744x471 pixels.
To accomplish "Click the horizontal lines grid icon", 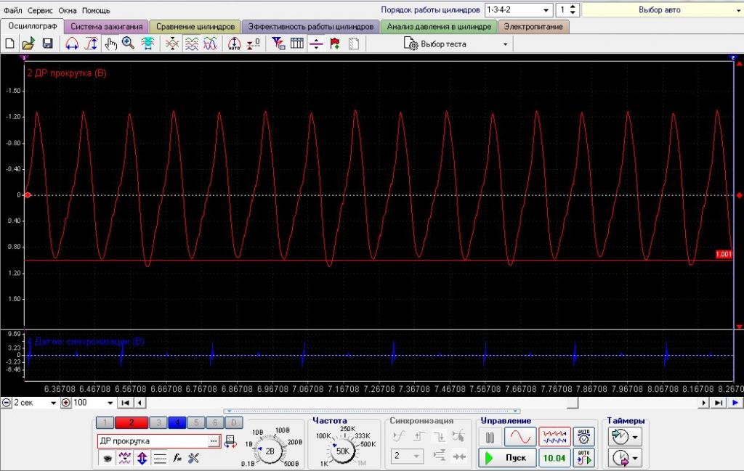I will tap(160, 458).
